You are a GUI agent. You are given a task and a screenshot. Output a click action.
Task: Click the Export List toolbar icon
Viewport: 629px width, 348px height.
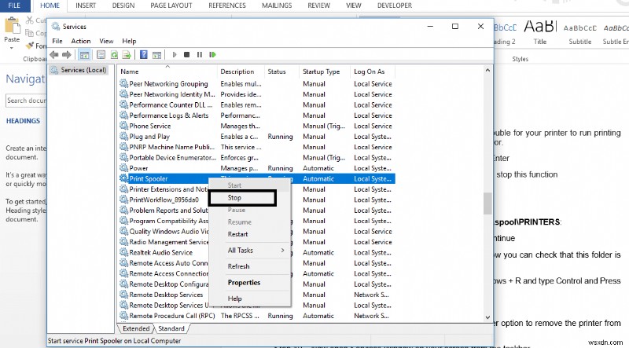pyautogui.click(x=127, y=54)
